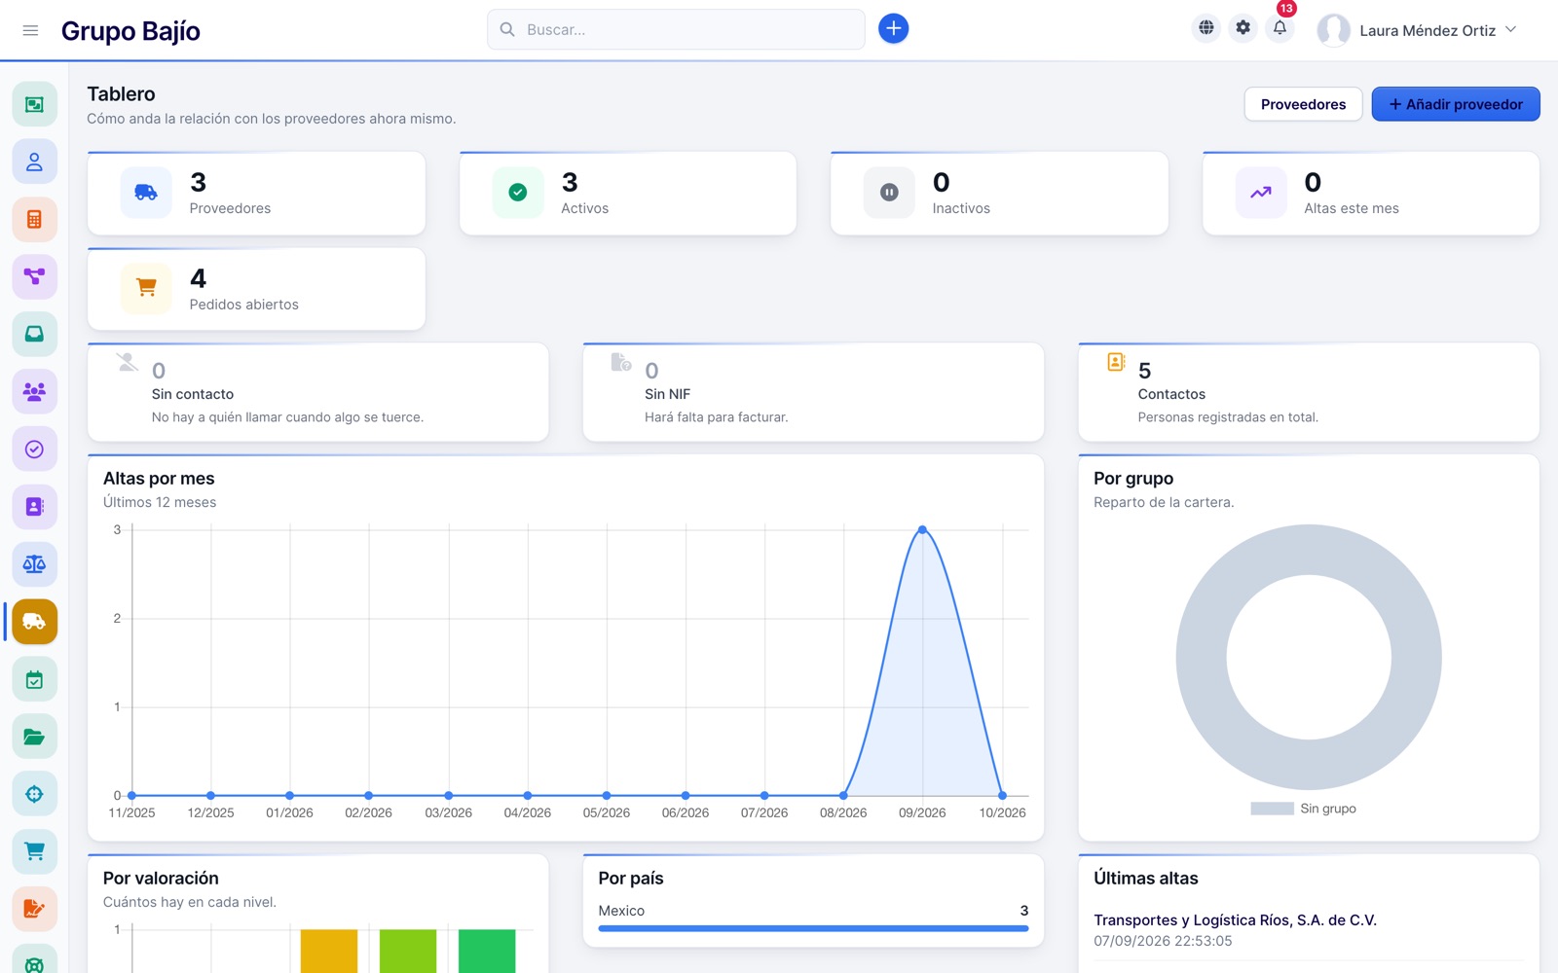The image size is (1558, 973).
Task: Open the dashboard sidebar icon
Action: point(34,104)
